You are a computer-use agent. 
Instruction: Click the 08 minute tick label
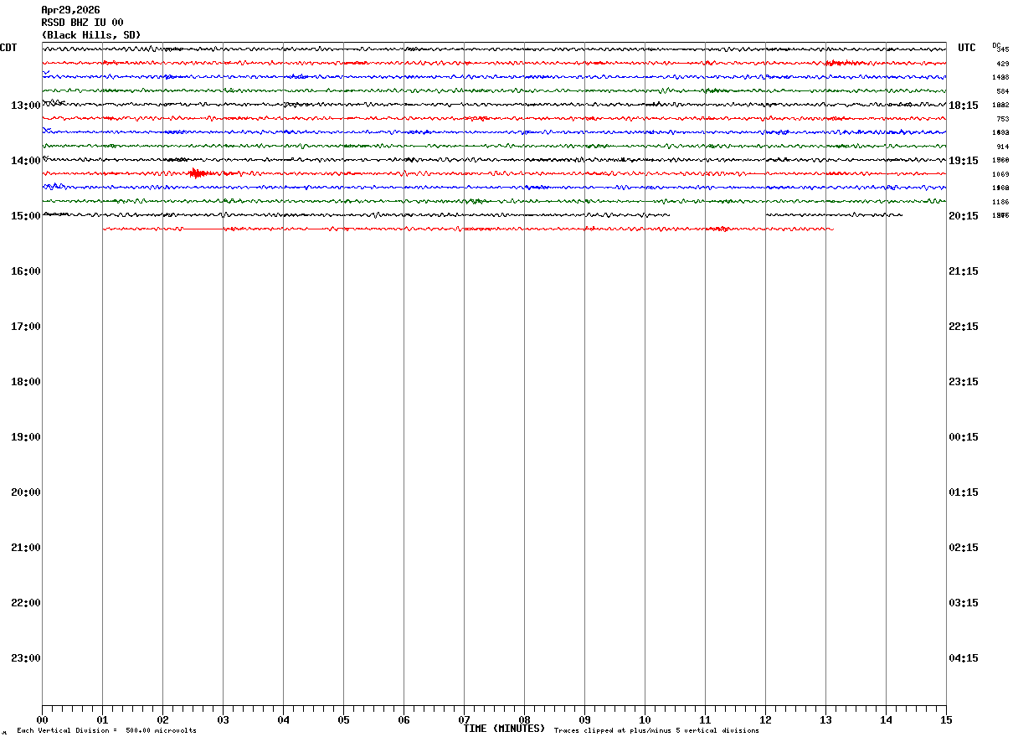click(x=524, y=720)
